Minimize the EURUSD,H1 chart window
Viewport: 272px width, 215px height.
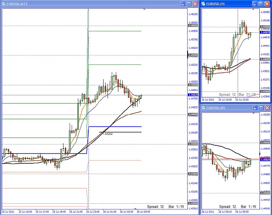tap(255, 4)
